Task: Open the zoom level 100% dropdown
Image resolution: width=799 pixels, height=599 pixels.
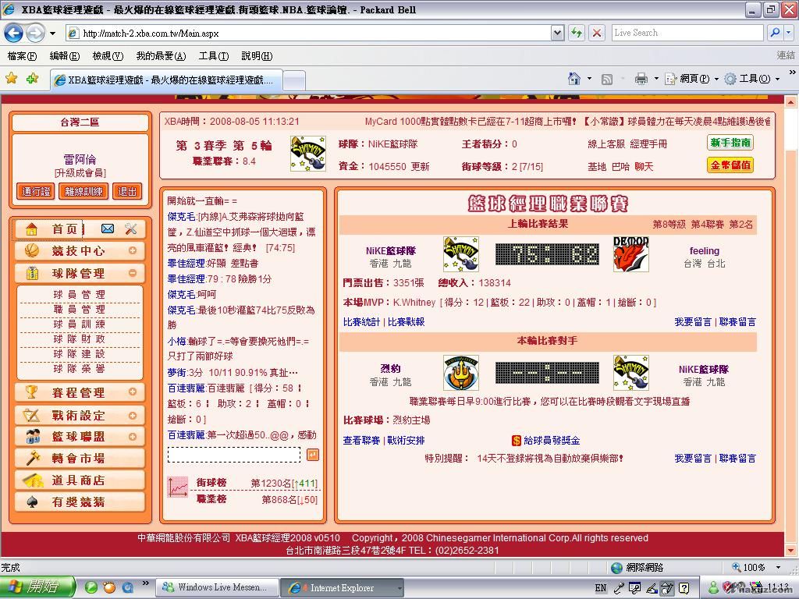Action: click(778, 568)
